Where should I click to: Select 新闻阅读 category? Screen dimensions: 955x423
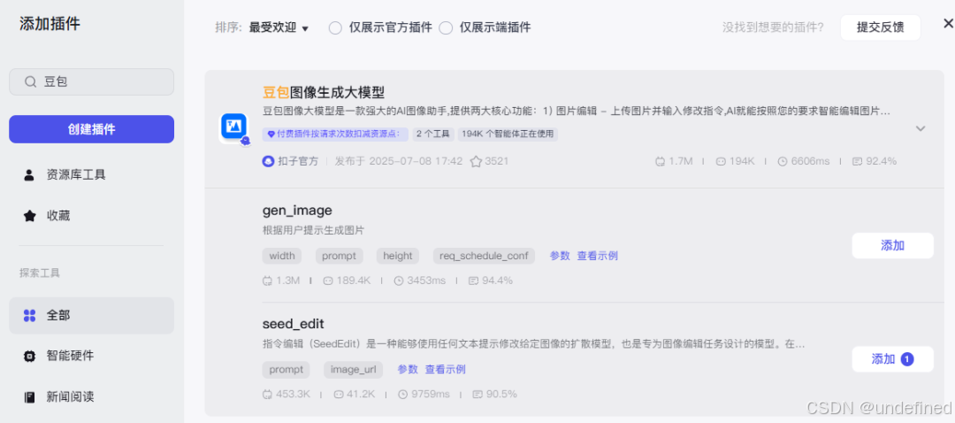pyautogui.click(x=91, y=397)
